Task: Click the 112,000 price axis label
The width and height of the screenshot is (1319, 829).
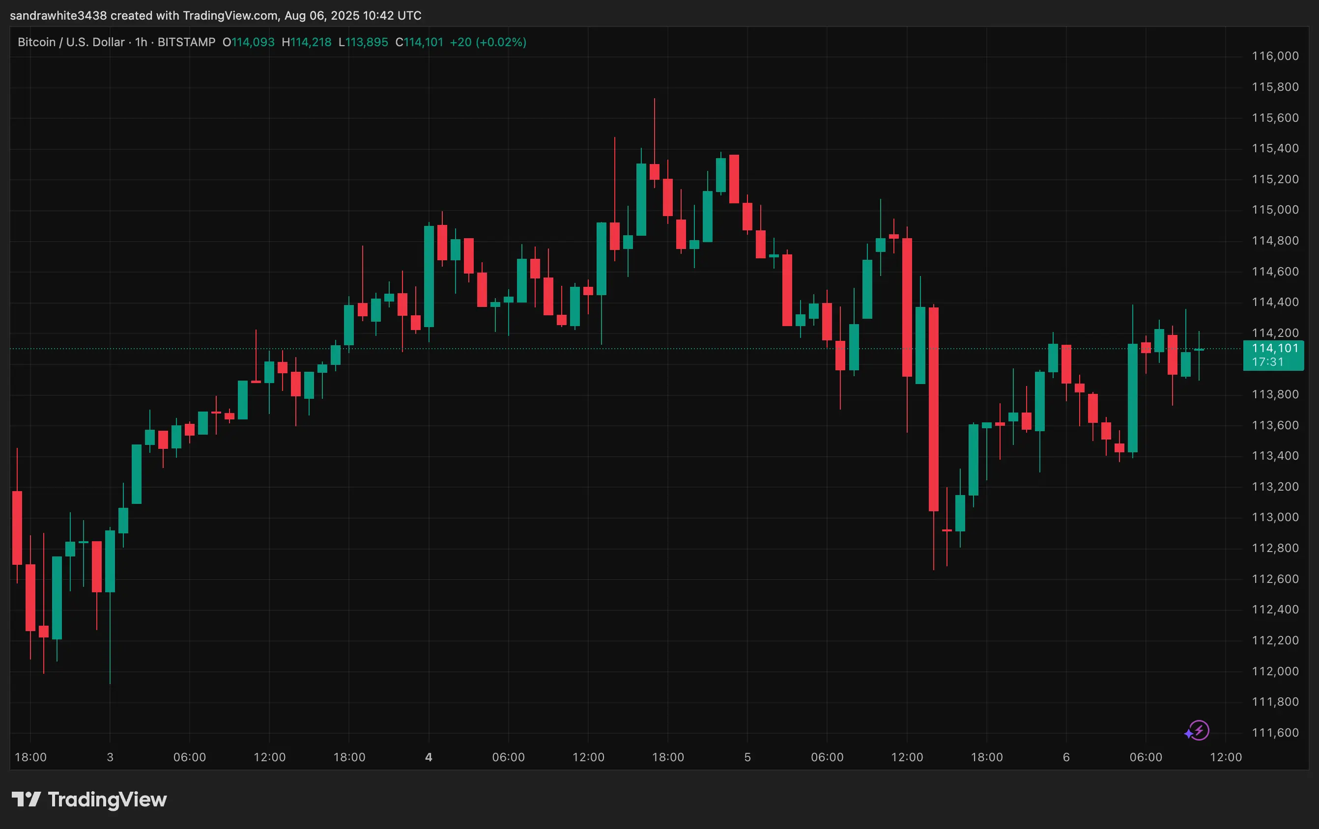Action: click(1275, 671)
